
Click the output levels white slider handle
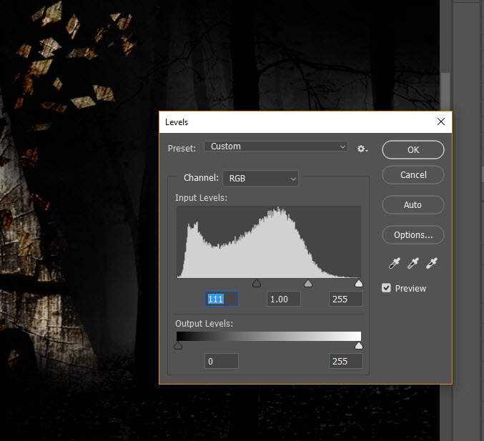359,346
